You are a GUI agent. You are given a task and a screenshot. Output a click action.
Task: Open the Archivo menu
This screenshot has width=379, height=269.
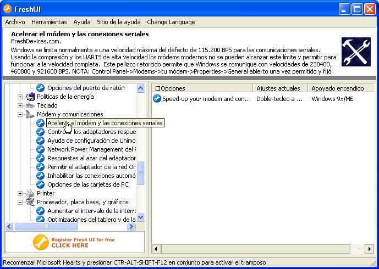[x=15, y=22]
